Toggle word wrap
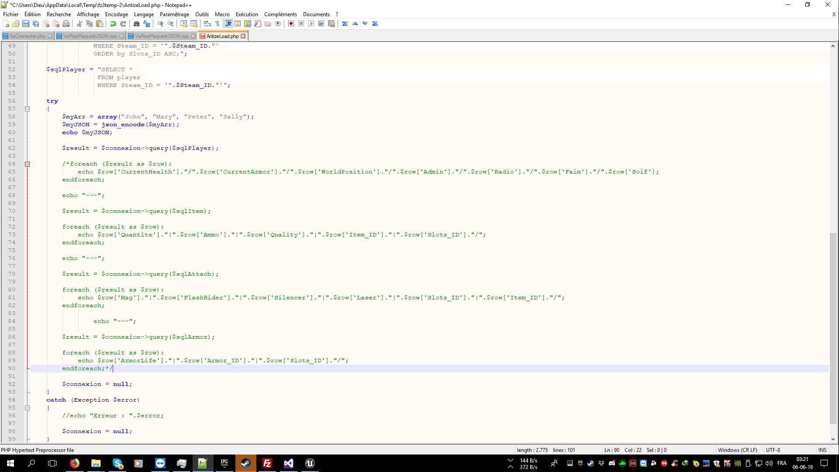Image resolution: width=839 pixels, height=472 pixels. [x=207, y=24]
